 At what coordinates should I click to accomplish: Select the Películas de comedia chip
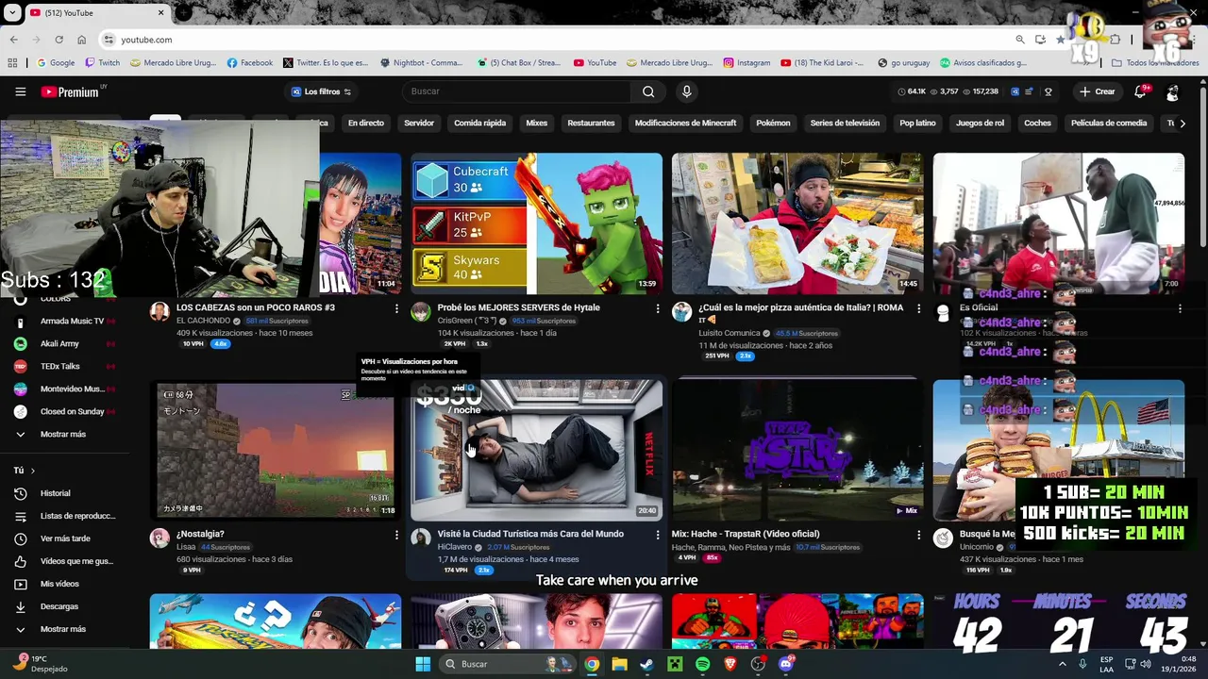[x=1109, y=124]
